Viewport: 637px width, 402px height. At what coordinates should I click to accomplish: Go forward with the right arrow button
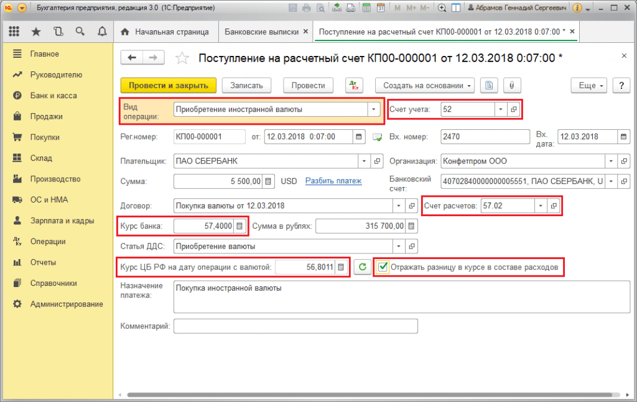point(153,58)
